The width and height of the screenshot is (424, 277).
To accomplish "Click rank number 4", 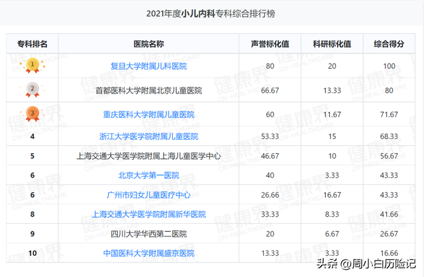I will coord(32,137).
